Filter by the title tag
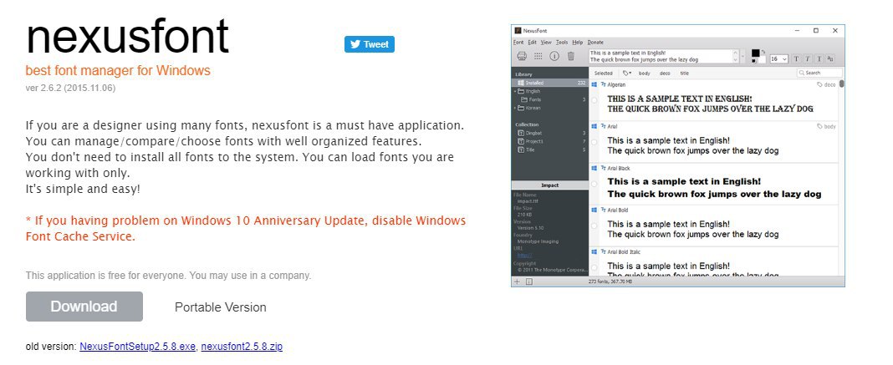This screenshot has height=365, width=893. pyautogui.click(x=685, y=73)
